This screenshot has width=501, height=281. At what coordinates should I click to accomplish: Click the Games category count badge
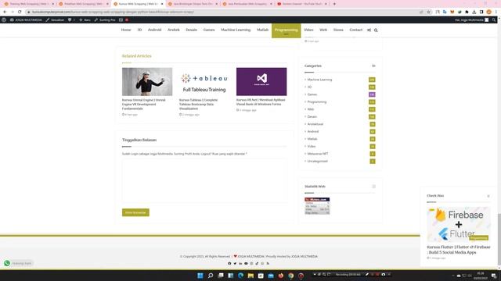point(372,94)
